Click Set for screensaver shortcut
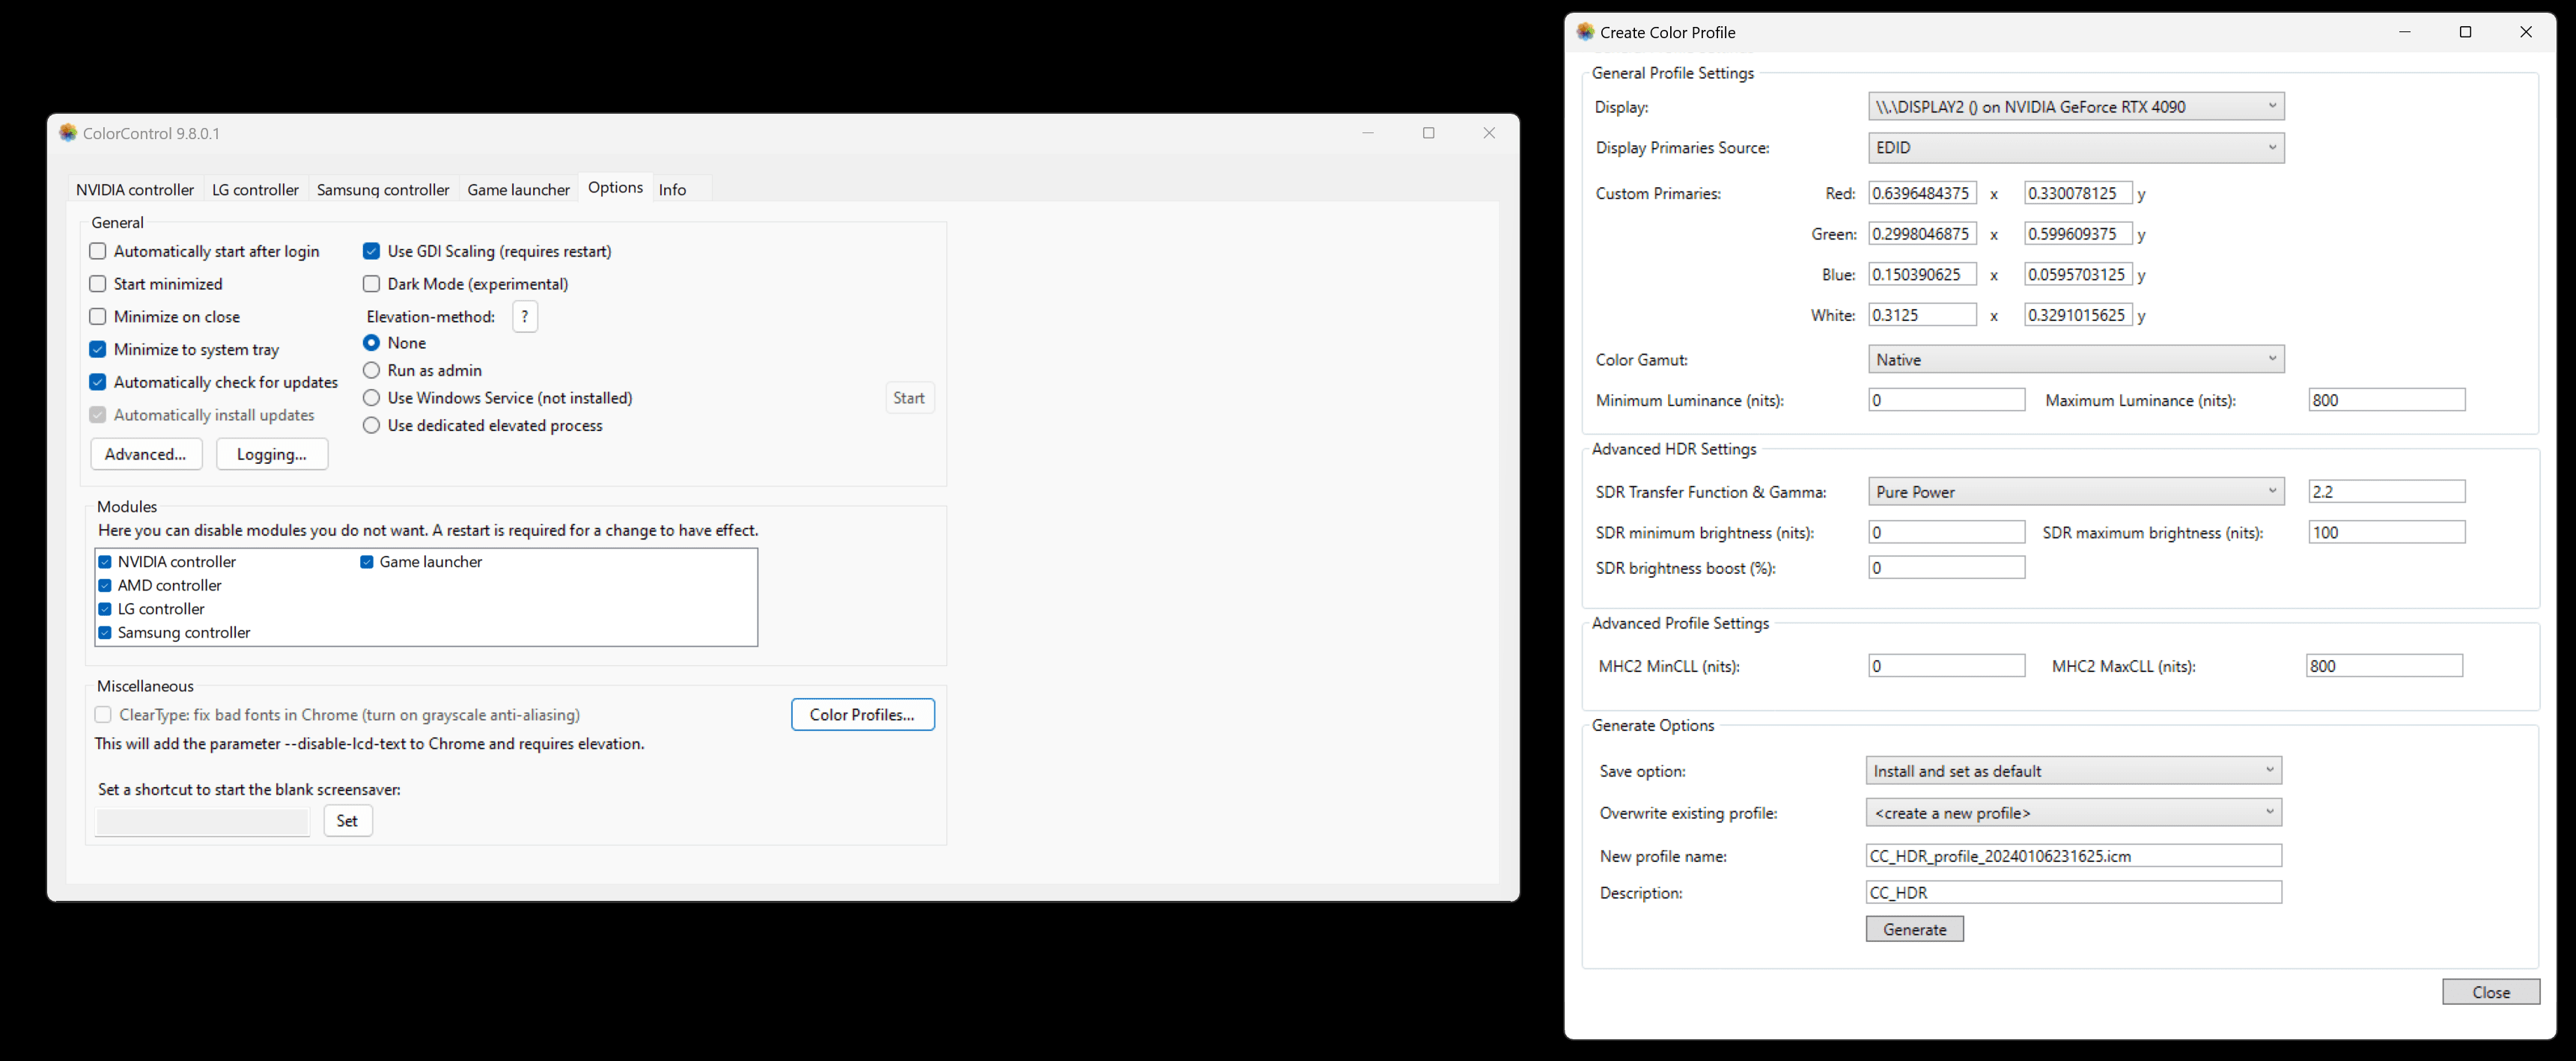The width and height of the screenshot is (2576, 1061). [348, 822]
